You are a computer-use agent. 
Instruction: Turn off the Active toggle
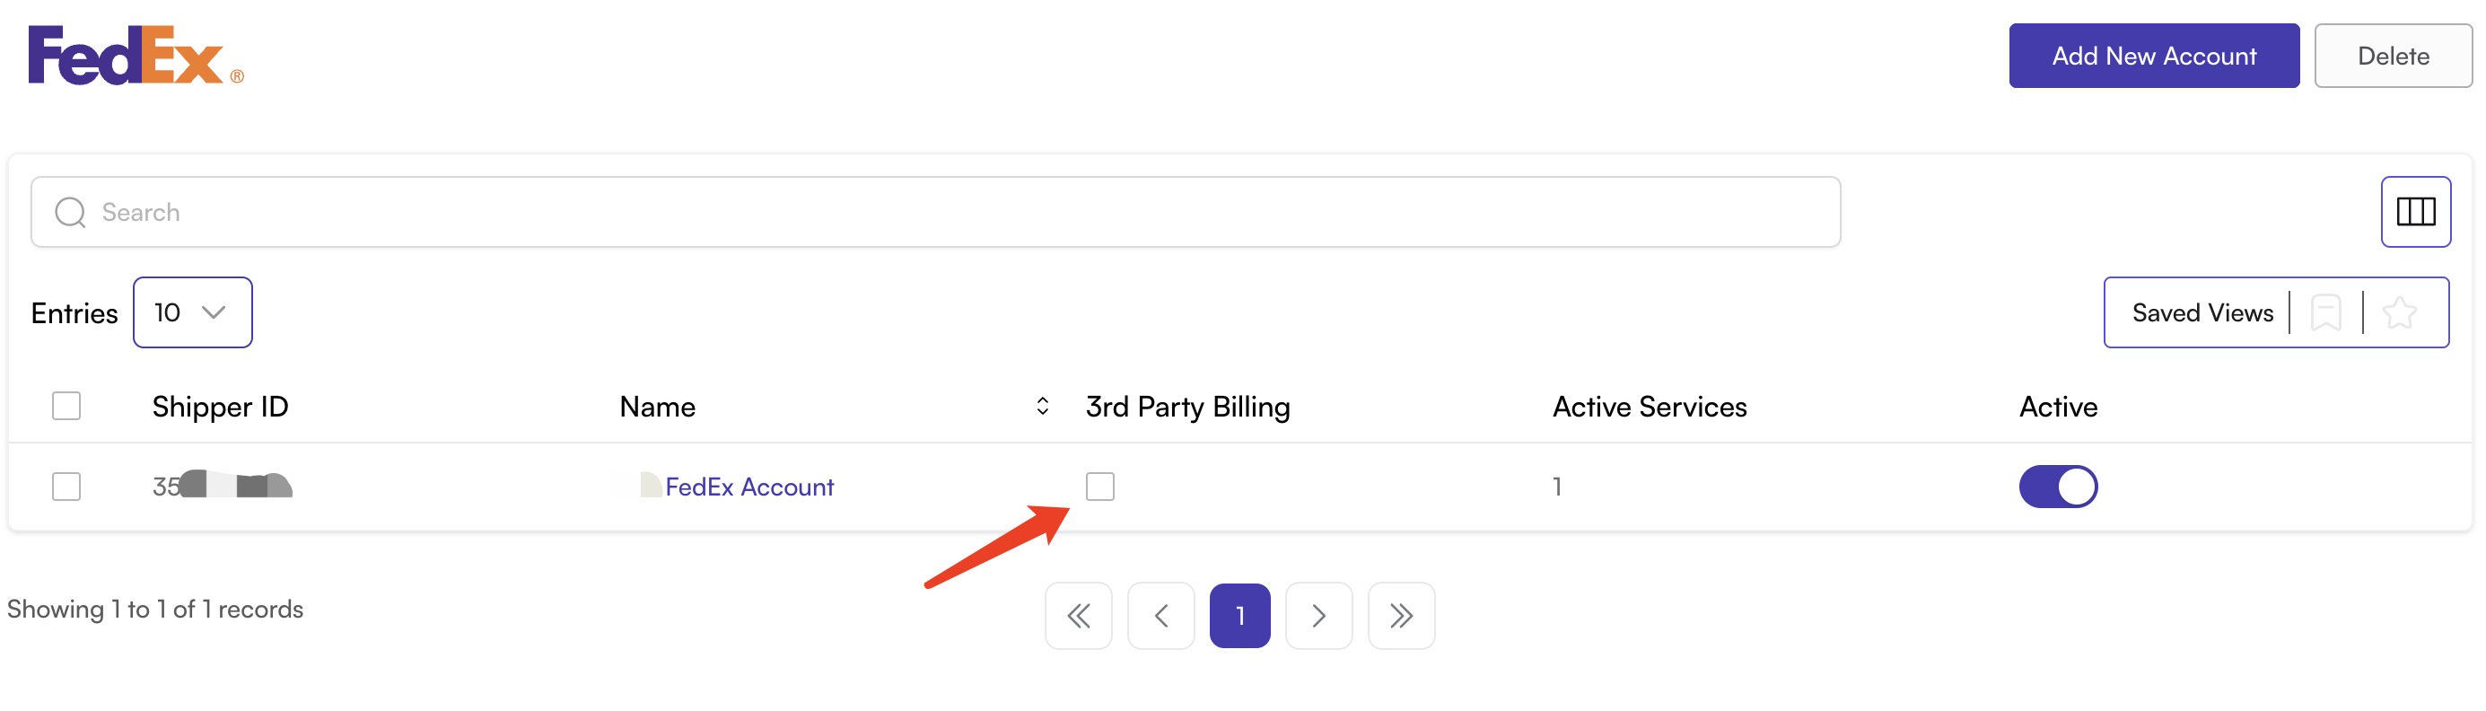[x=2058, y=487]
